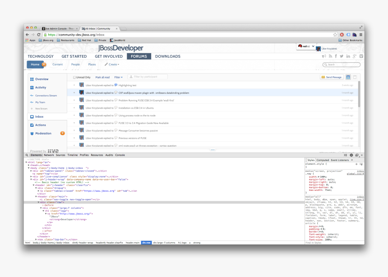
Task: Switch to the Network tab in DevTools
Action: click(x=49, y=155)
